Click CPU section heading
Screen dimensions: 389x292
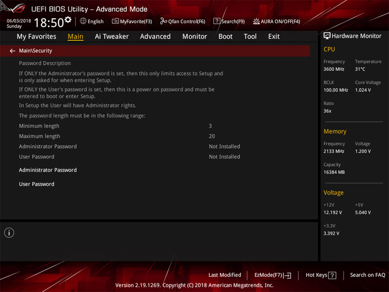pos(329,49)
